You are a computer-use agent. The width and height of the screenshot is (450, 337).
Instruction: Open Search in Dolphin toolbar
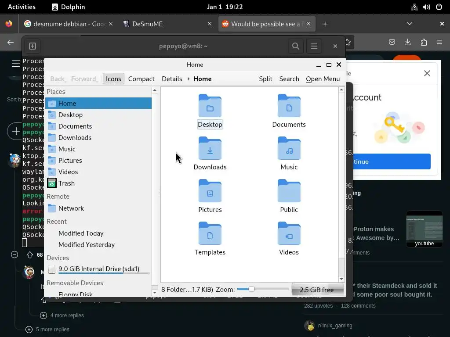tap(289, 79)
